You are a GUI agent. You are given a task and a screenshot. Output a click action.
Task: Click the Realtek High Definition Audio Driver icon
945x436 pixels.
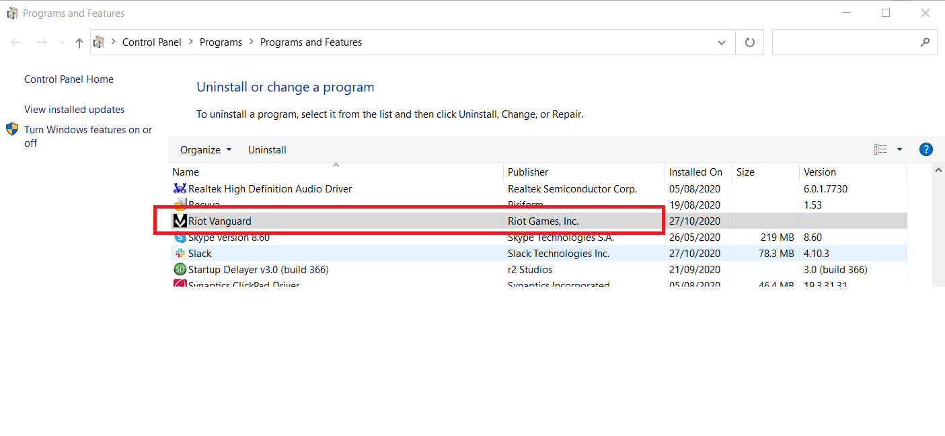180,188
